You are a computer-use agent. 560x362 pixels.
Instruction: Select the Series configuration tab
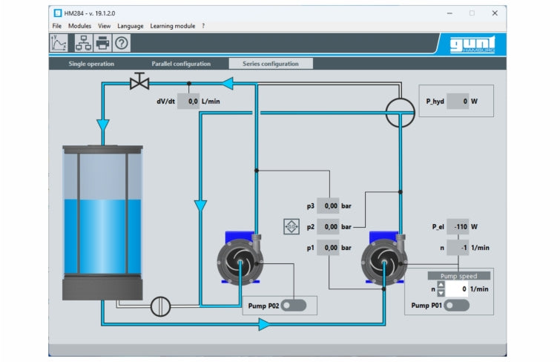(271, 64)
